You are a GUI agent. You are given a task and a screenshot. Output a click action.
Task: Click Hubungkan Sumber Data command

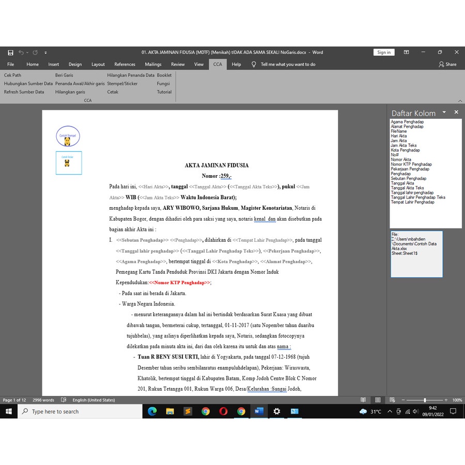[28, 84]
